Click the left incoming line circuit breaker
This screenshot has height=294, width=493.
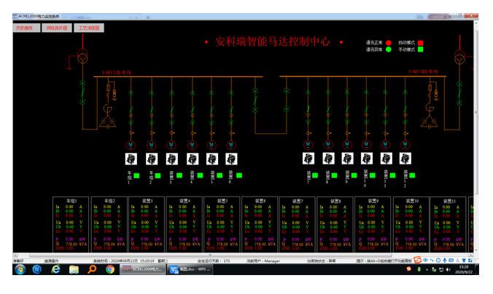point(82,92)
